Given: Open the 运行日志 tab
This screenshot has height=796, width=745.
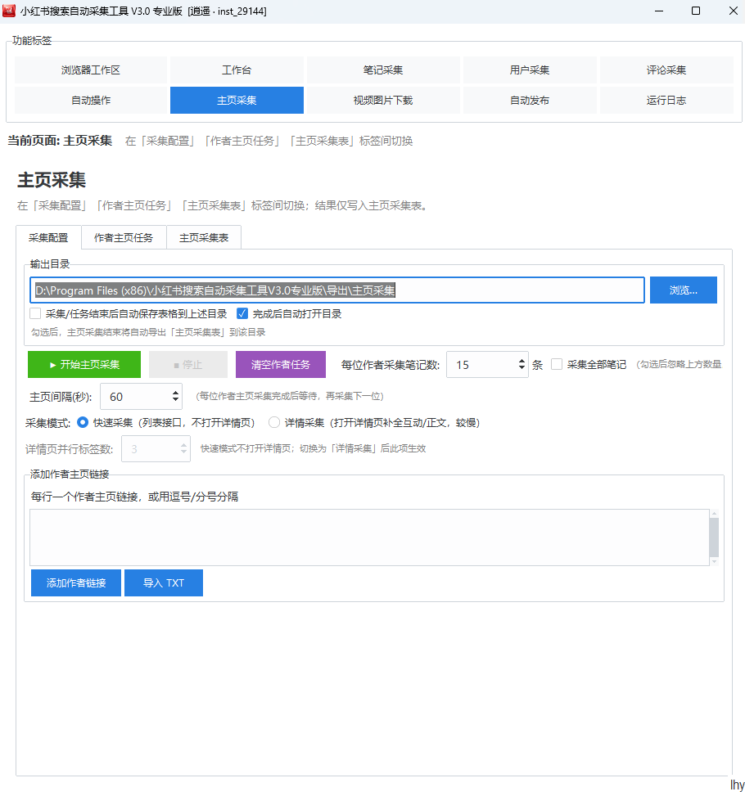Looking at the screenshot, I should [x=666, y=100].
